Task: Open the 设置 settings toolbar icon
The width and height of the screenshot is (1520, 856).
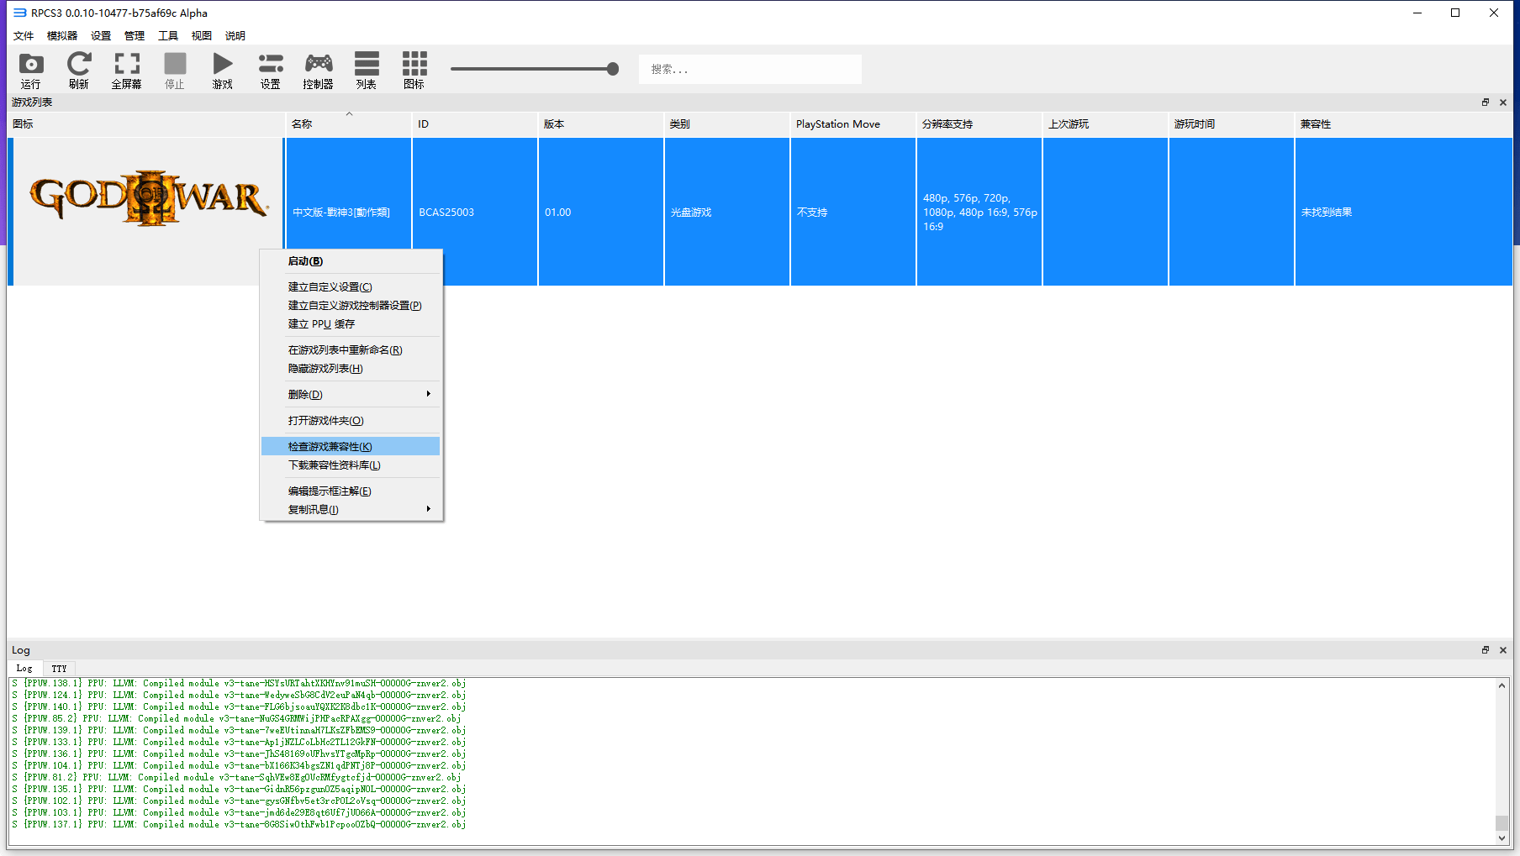Action: 271,64
